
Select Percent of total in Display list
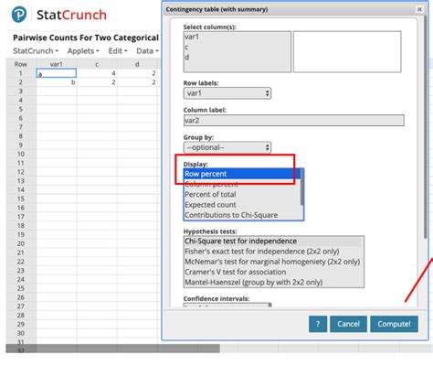tap(242, 195)
